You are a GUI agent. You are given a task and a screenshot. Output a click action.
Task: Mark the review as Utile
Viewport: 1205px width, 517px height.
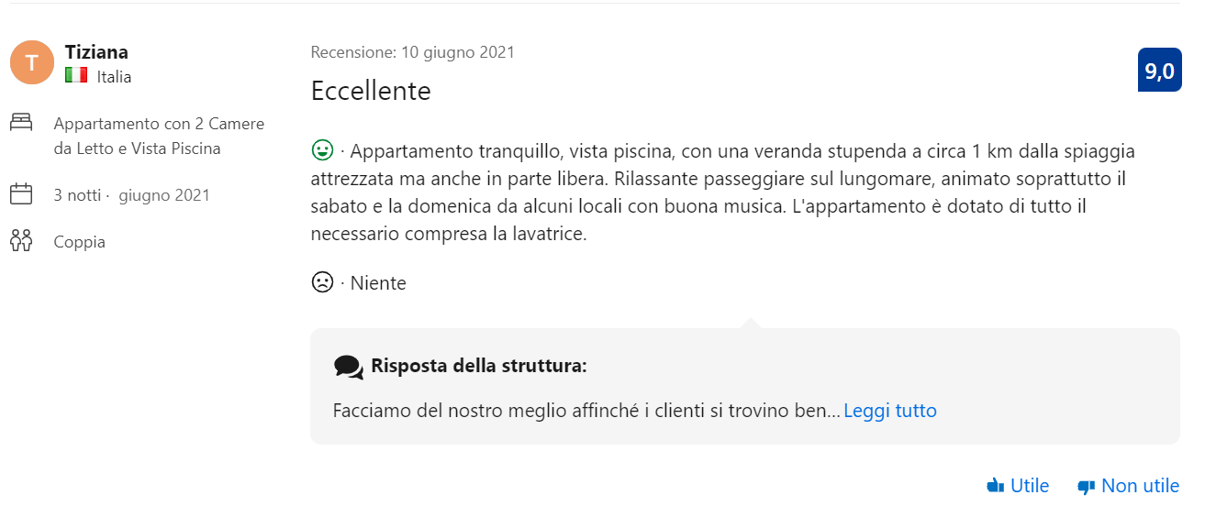[x=1018, y=486]
